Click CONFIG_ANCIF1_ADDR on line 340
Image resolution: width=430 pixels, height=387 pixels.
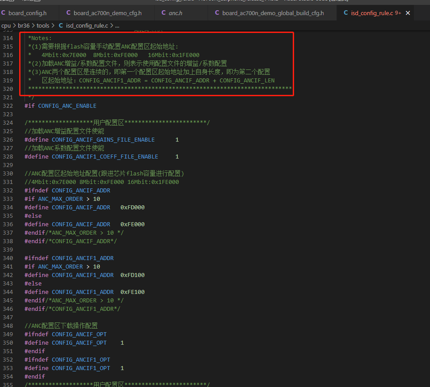coord(82,258)
